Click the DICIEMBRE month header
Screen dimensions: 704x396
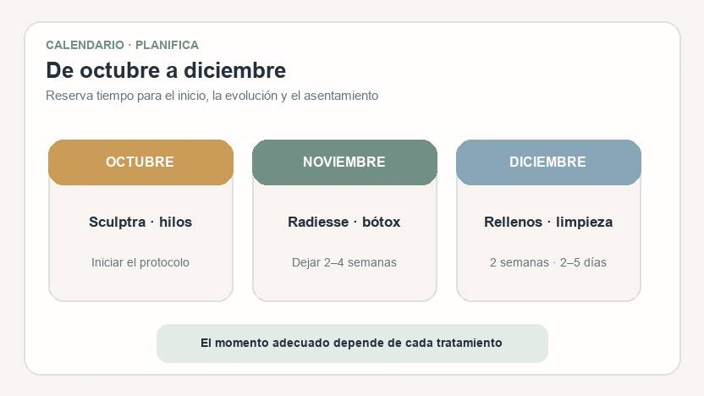[x=548, y=162]
